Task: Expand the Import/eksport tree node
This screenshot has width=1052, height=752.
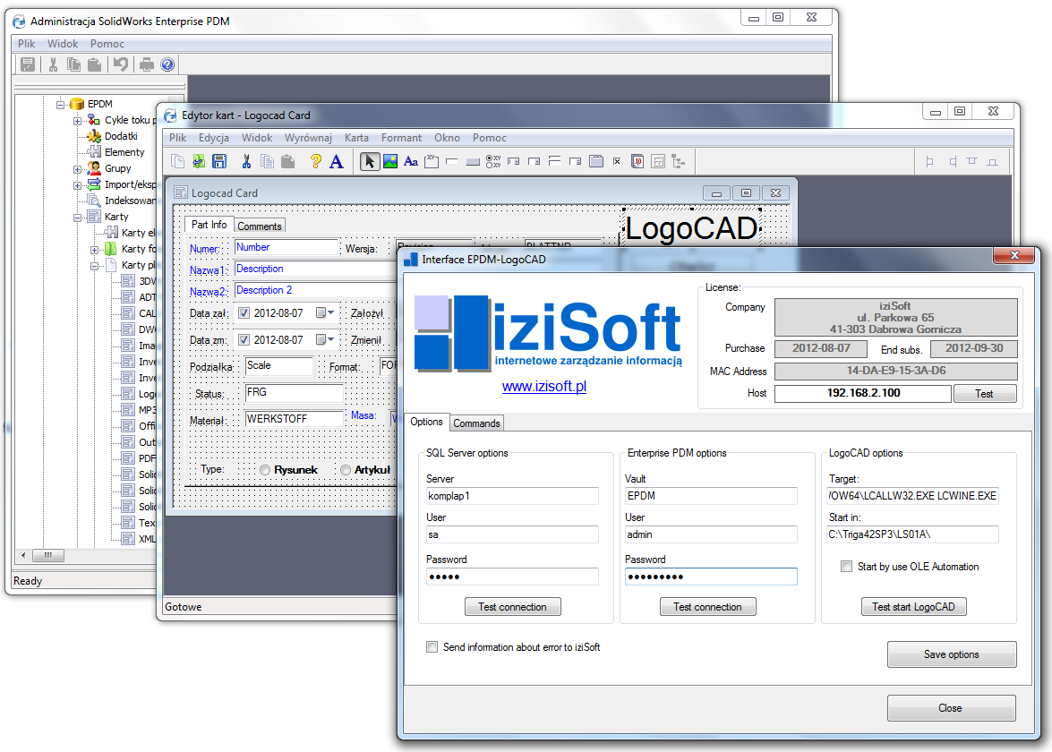Action: pyautogui.click(x=77, y=184)
